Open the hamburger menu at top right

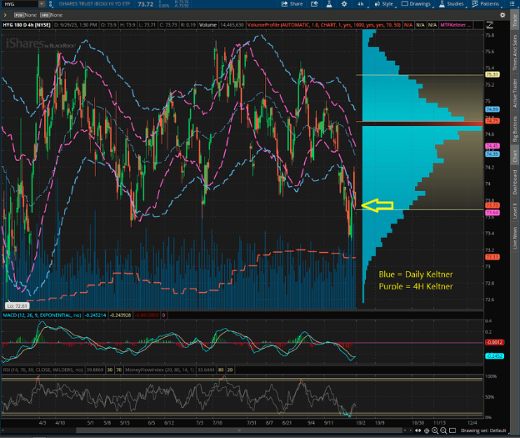coord(512,4)
